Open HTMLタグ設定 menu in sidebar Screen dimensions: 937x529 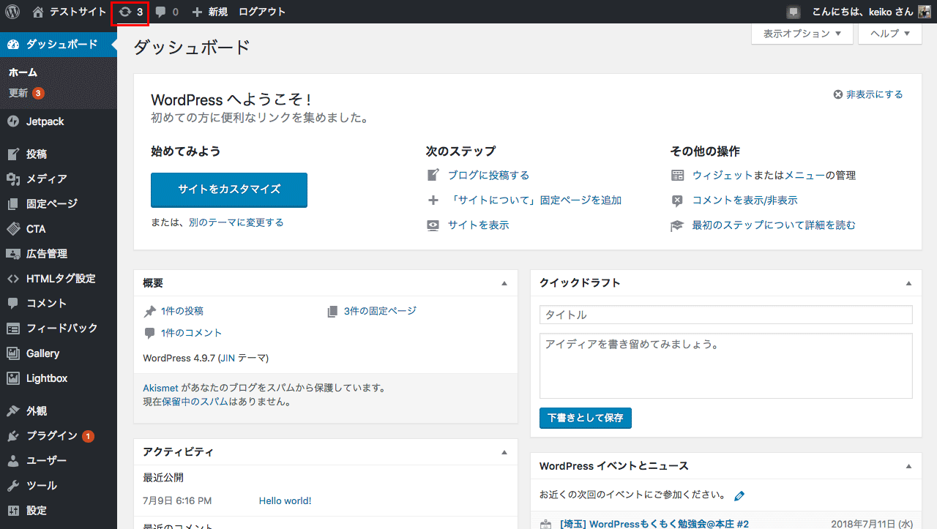(59, 279)
